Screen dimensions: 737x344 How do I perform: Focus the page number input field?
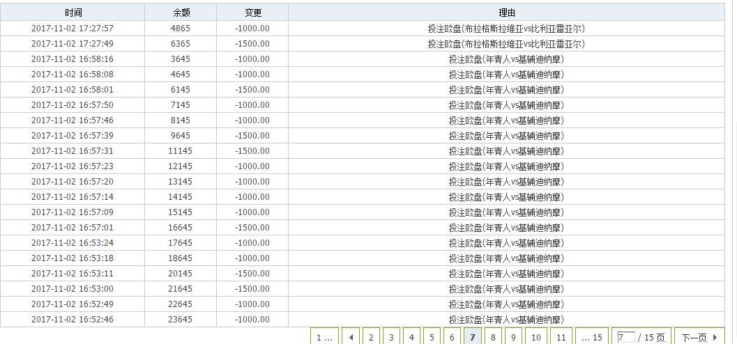click(x=626, y=337)
